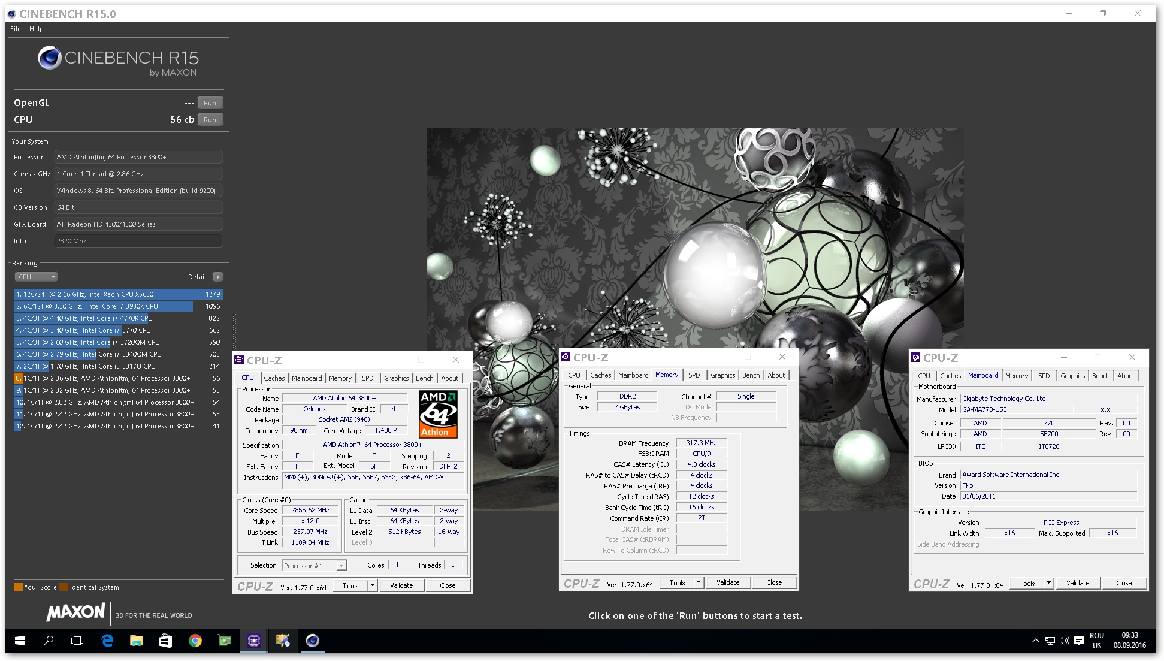The height and width of the screenshot is (661, 1164).
Task: Expand Tools dropdown arrow in CPU tab window
Action: click(x=372, y=585)
